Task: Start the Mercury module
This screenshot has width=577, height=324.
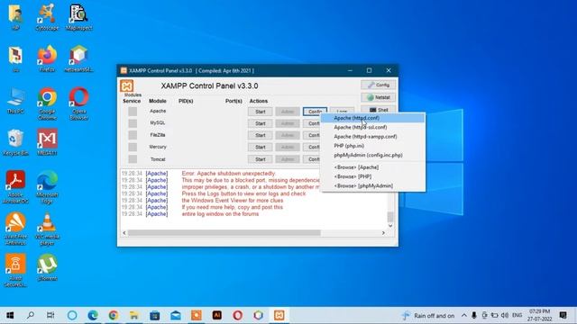Action: pyautogui.click(x=261, y=148)
